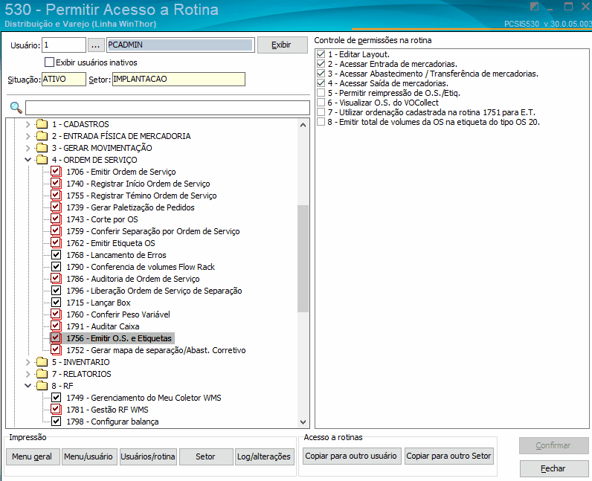Toggle checkbox for 1740 - Registrar Início Ordem de Serviço
This screenshot has width=592, height=481.
pyautogui.click(x=56, y=184)
